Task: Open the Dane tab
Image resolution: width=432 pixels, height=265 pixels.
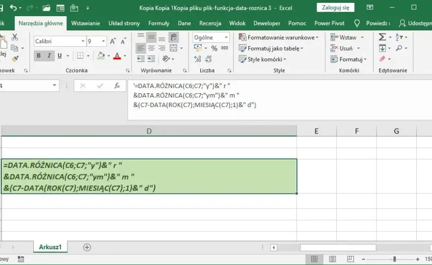Action: coord(184,24)
